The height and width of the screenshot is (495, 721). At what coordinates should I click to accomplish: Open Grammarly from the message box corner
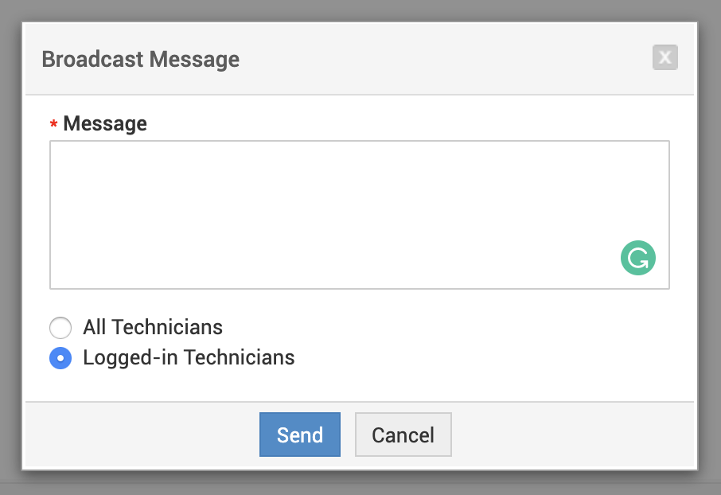pyautogui.click(x=637, y=259)
